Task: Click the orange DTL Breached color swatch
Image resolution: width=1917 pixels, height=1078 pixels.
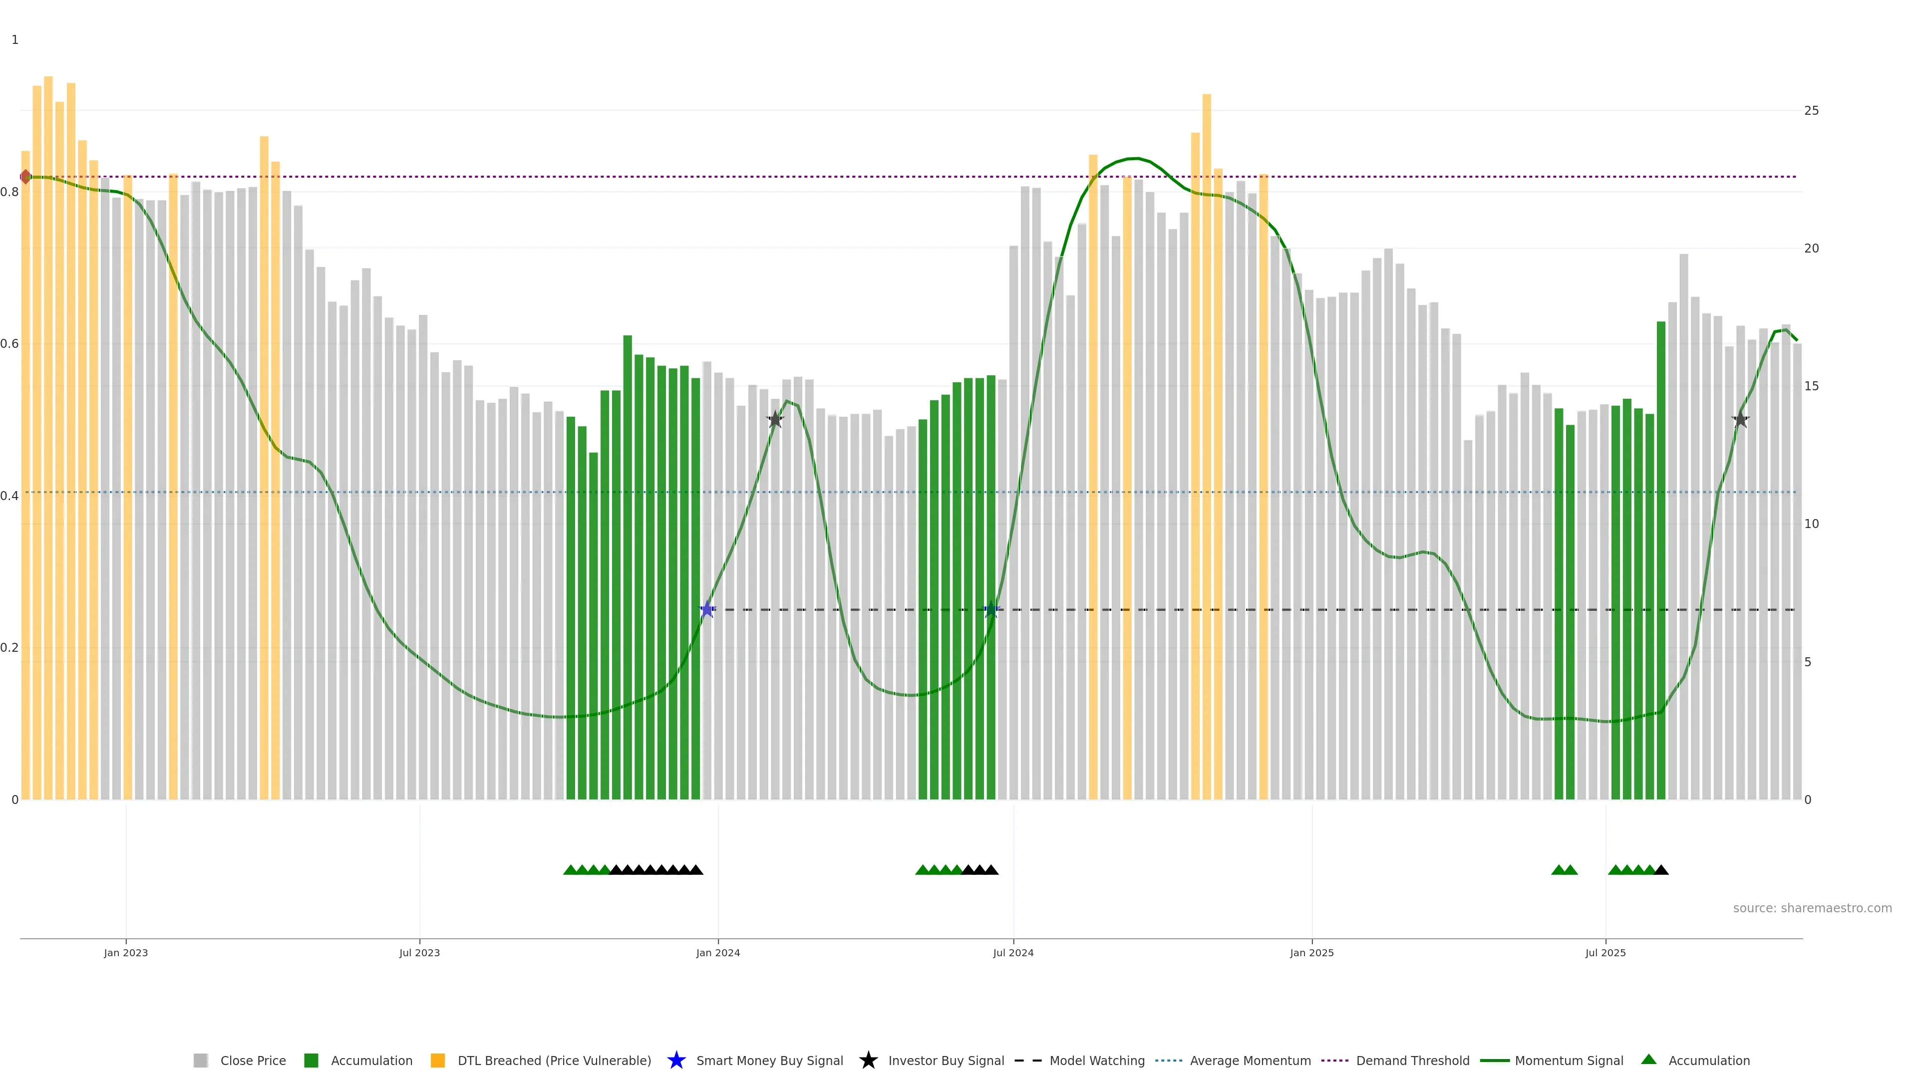Action: click(438, 1060)
